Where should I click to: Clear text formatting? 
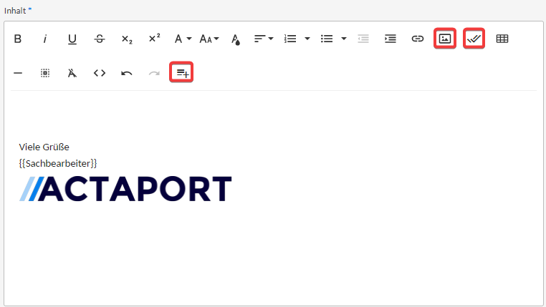click(x=72, y=73)
